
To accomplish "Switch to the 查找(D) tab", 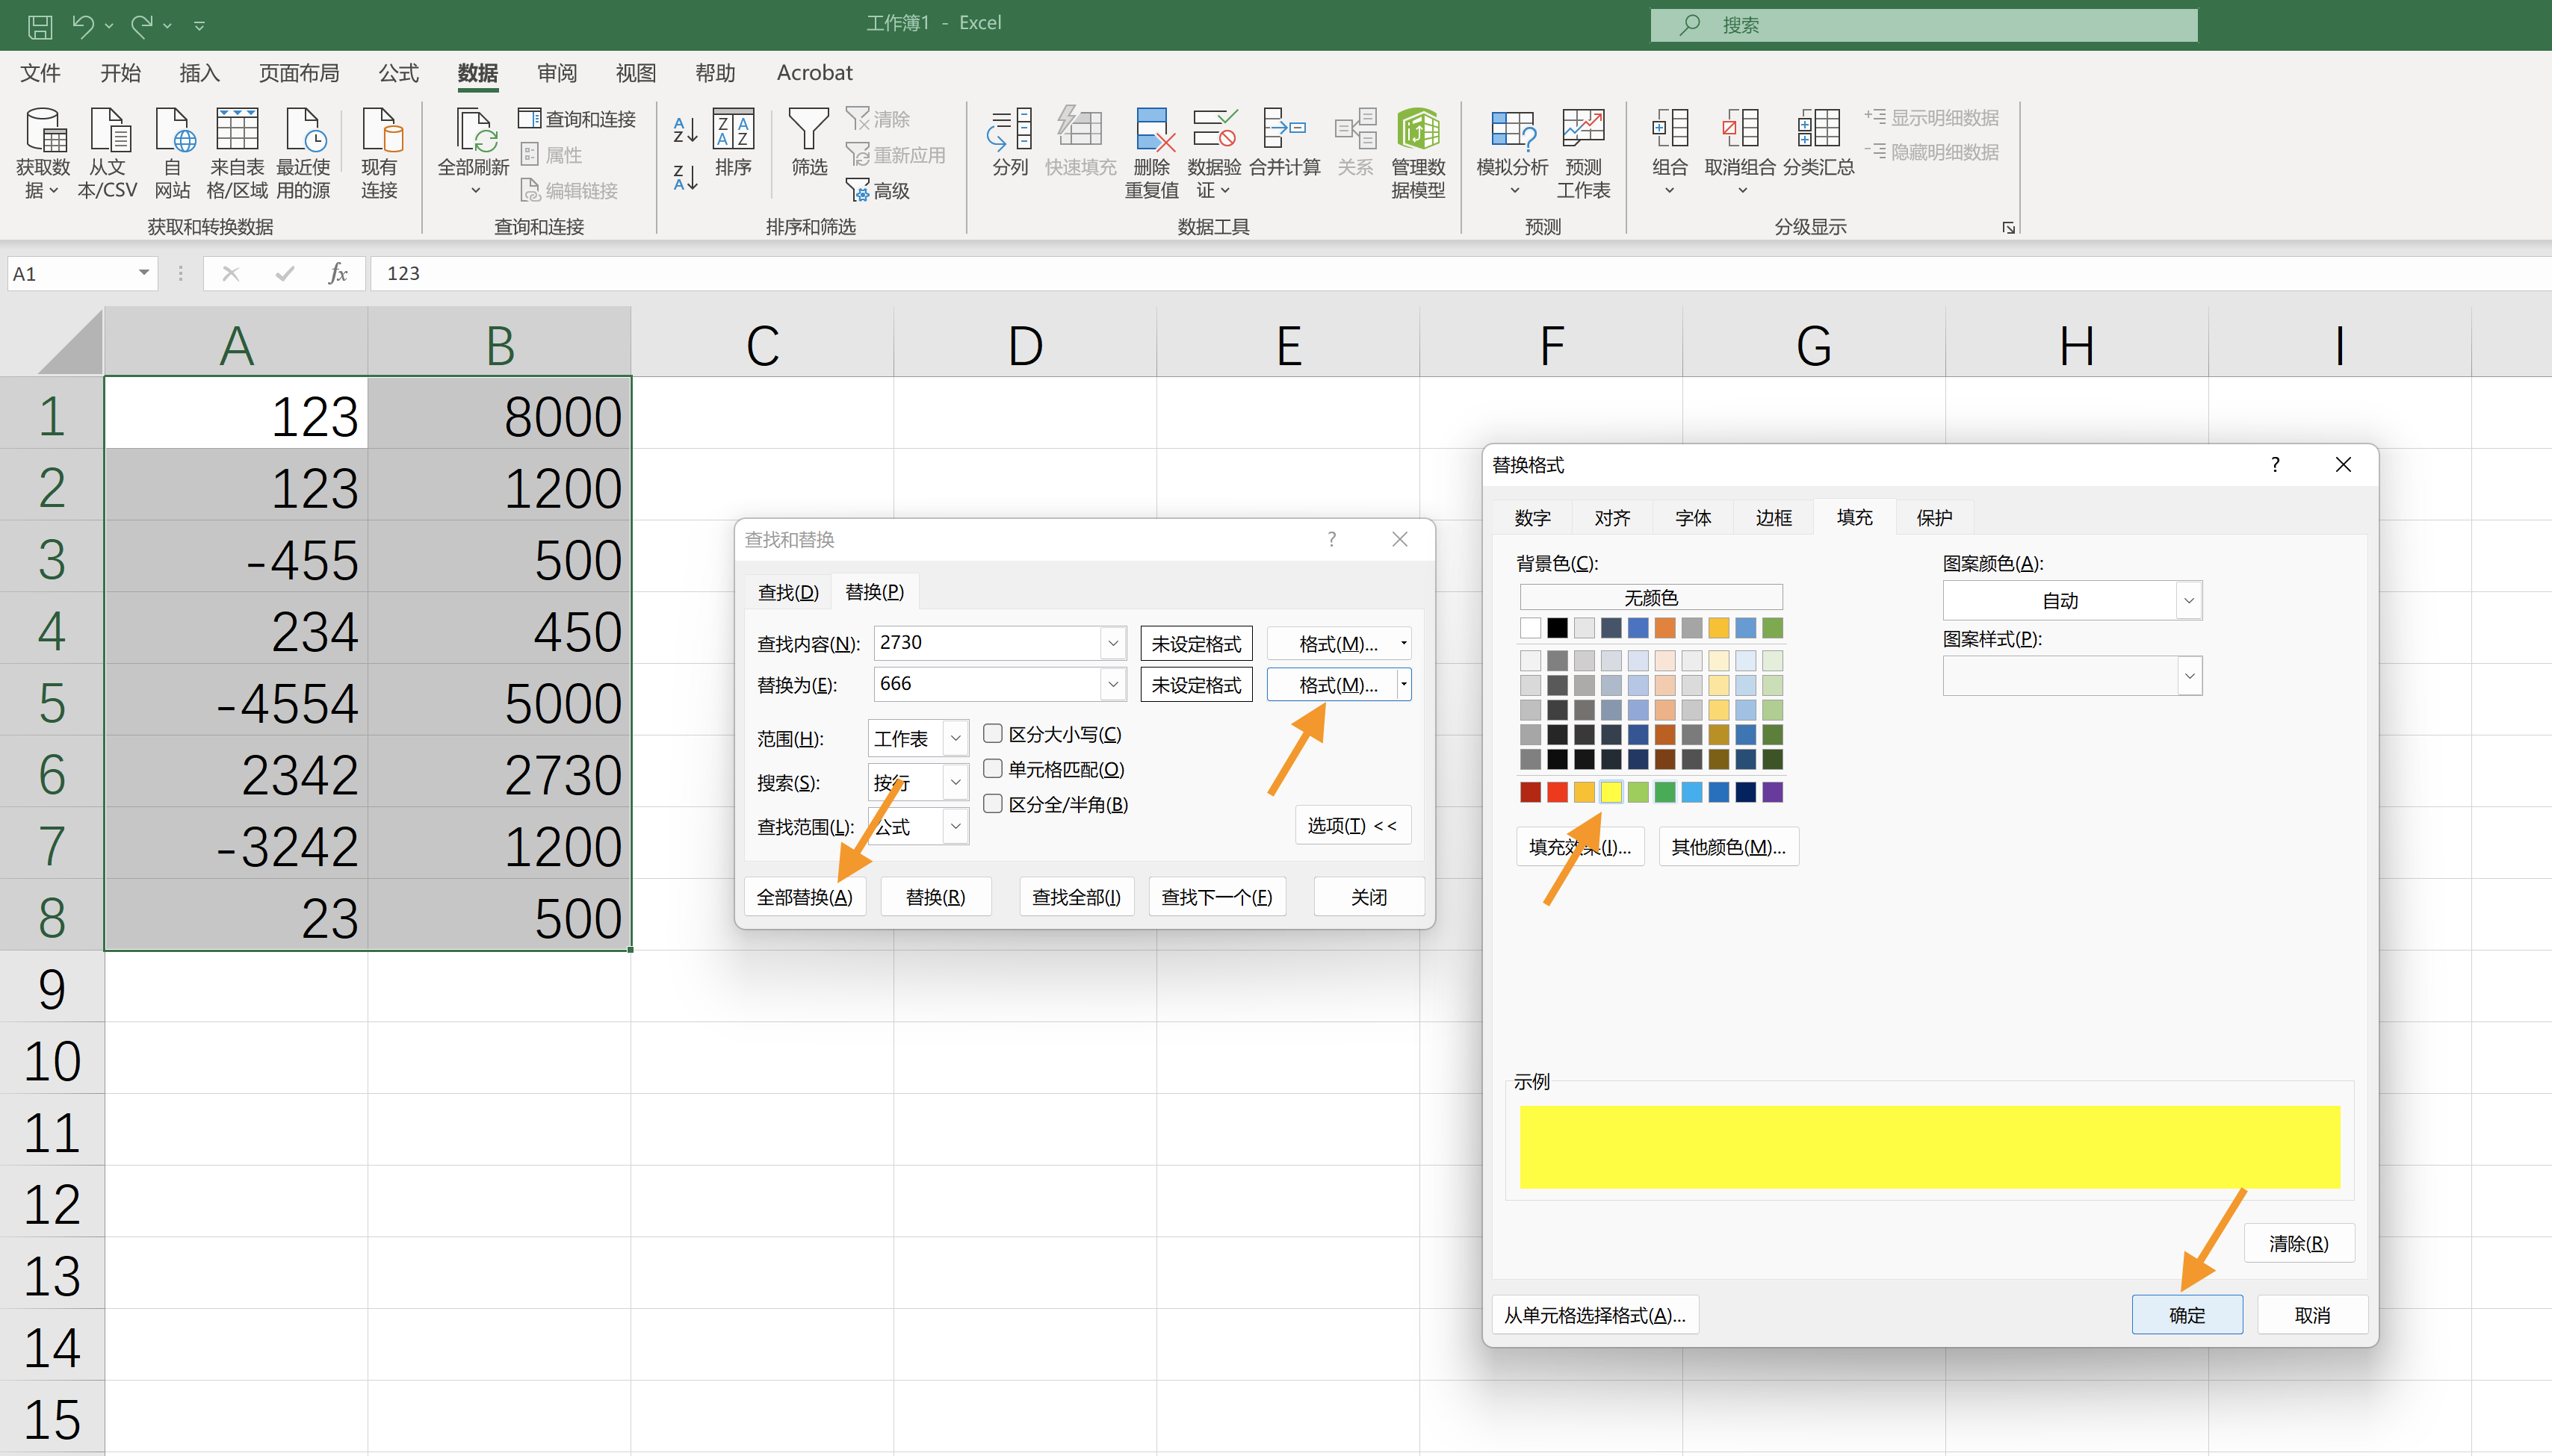I will pos(787,591).
